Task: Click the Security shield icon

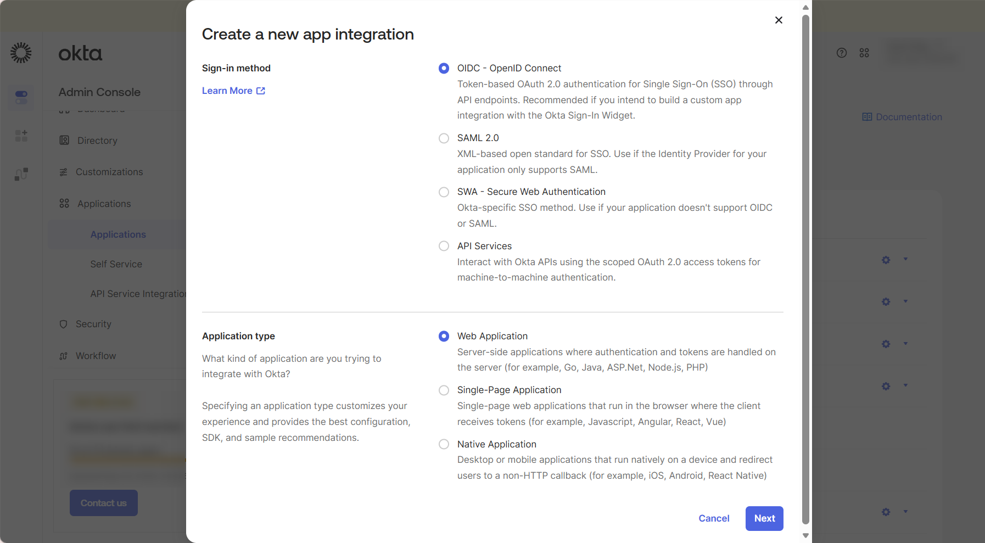Action: (63, 324)
